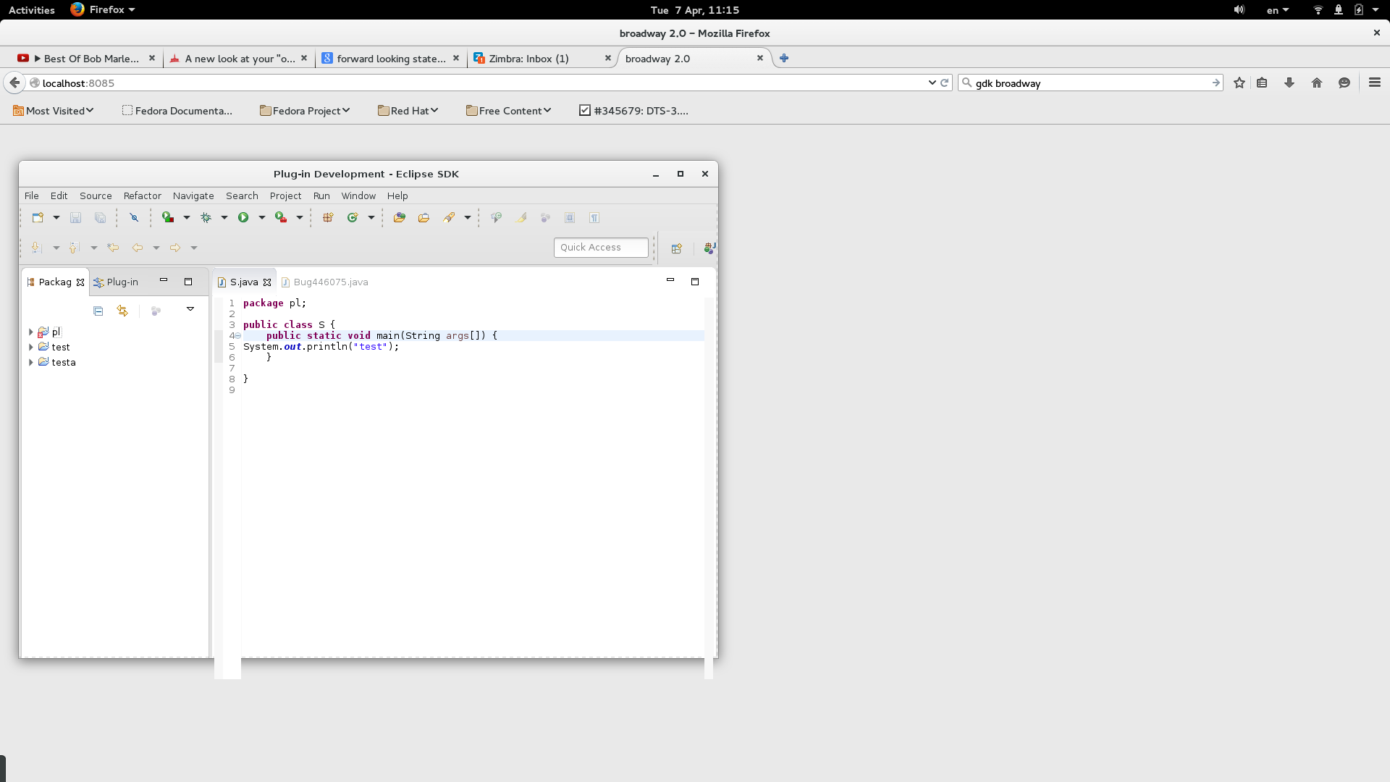Click the Debug bug icon
Image resolution: width=1390 pixels, height=782 pixels.
pyautogui.click(x=206, y=217)
